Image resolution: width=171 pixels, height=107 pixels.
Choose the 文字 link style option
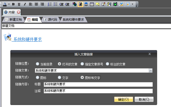click(60, 78)
